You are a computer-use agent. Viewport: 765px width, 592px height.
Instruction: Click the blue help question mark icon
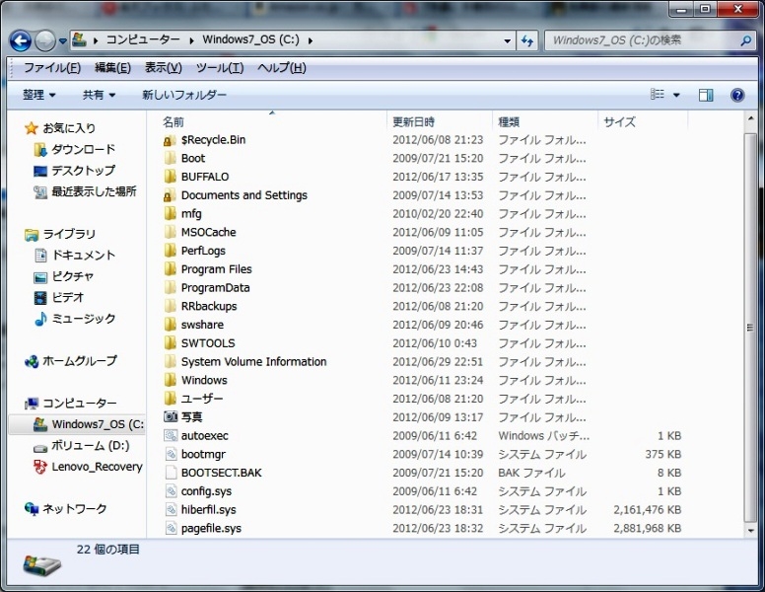point(737,95)
